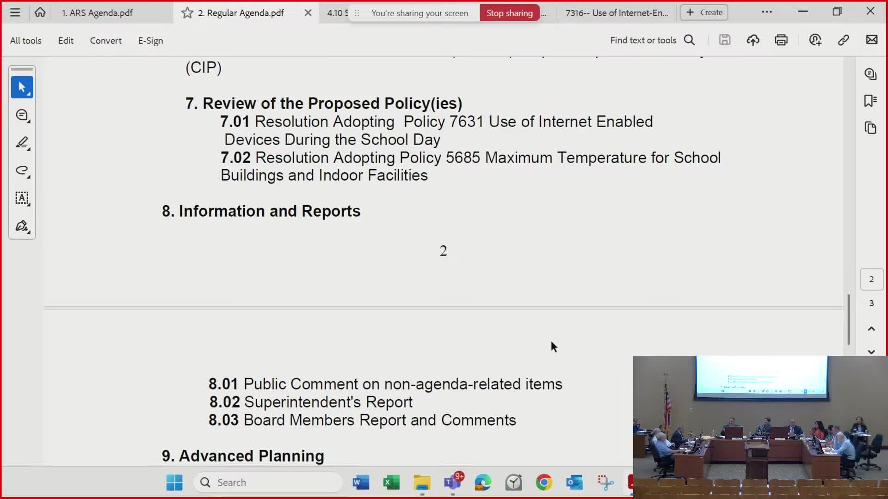This screenshot has height=499, width=888.
Task: Click the 7.02 Resolution Adopting Policy 5685 line
Action: click(x=470, y=166)
